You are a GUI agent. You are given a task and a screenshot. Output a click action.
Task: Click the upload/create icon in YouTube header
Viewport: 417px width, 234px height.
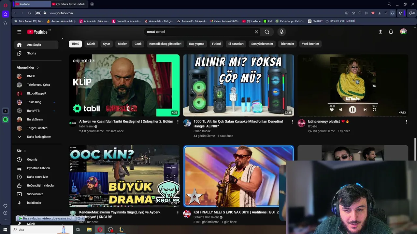pos(380,32)
